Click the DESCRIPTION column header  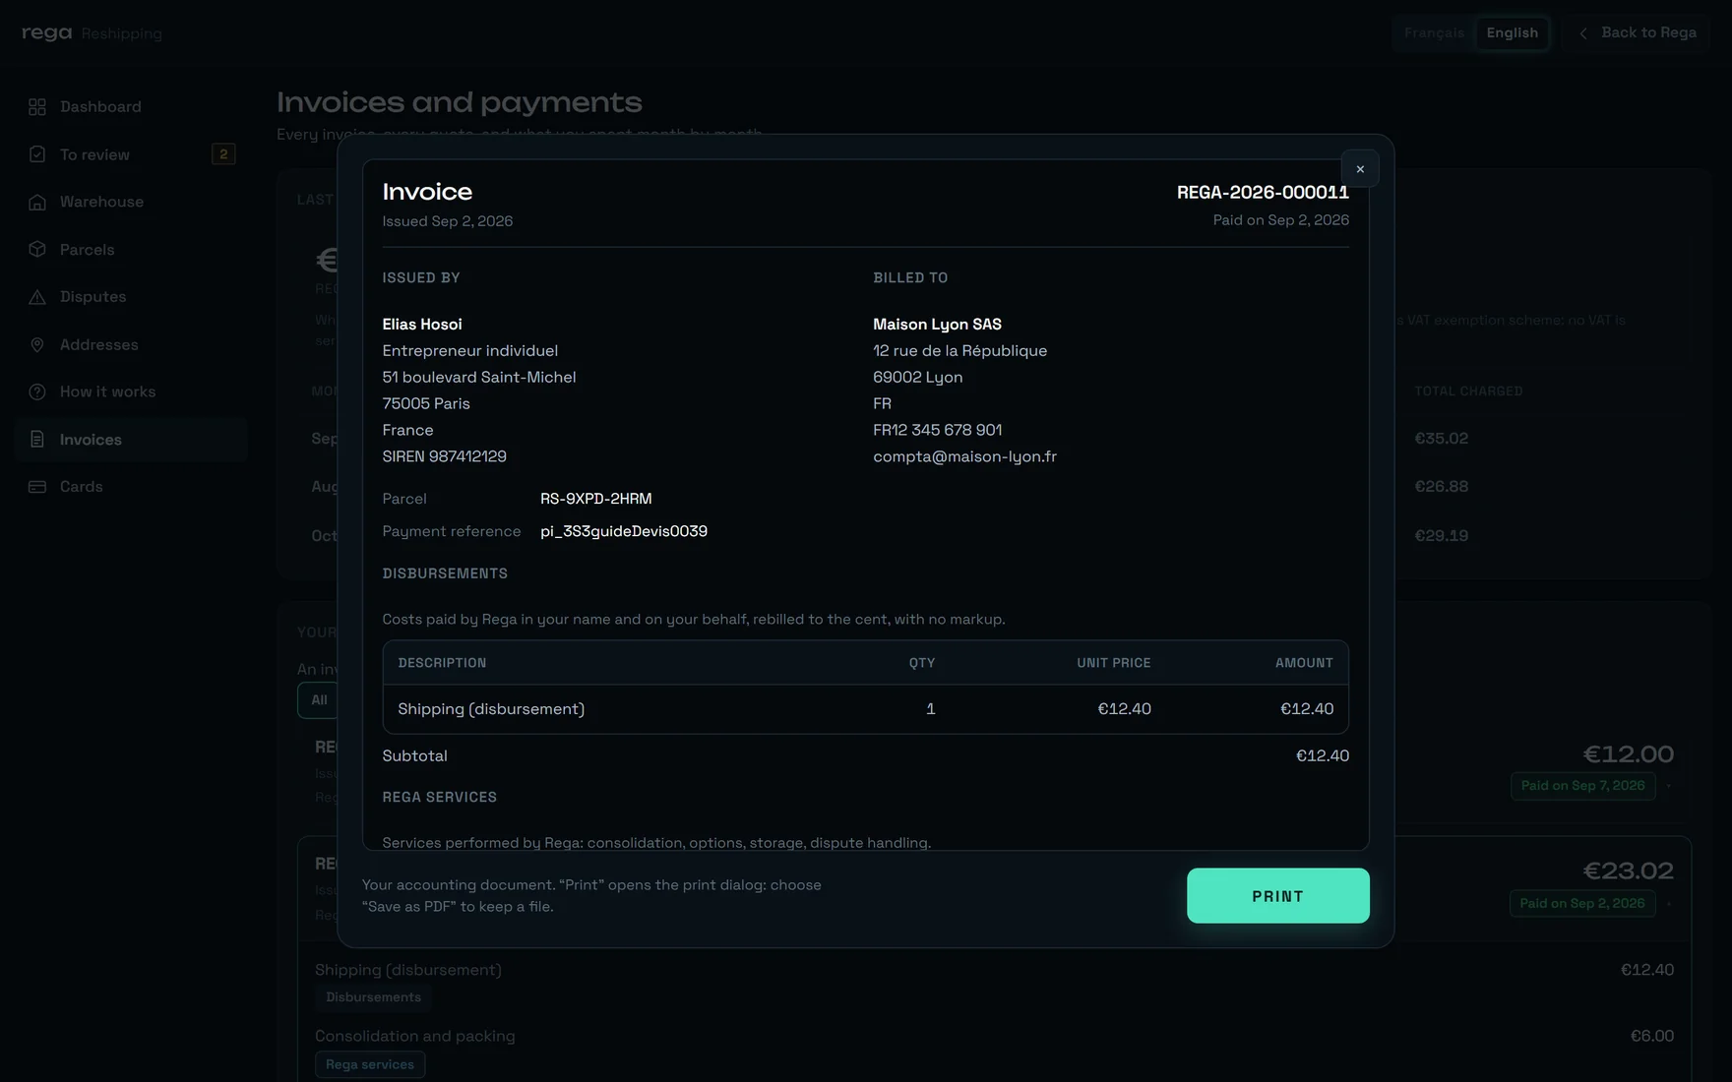pyautogui.click(x=442, y=663)
